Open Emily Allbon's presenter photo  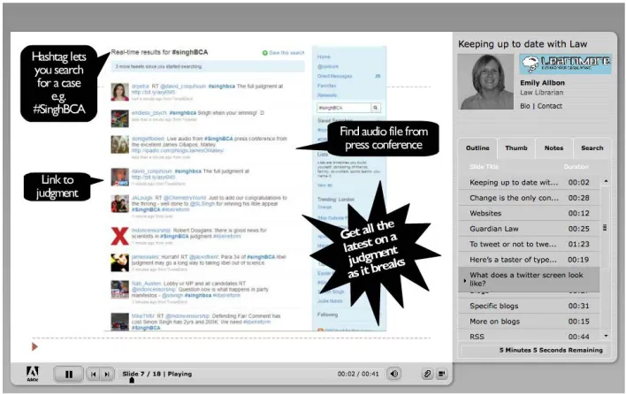pyautogui.click(x=485, y=82)
